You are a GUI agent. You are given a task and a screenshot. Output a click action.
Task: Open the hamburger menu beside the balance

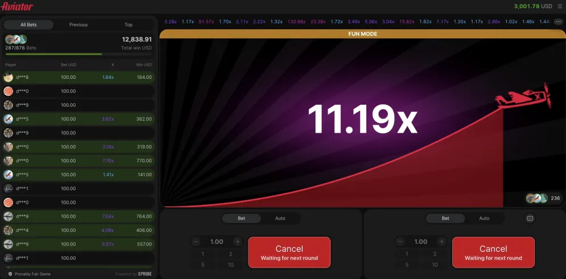(560, 6)
